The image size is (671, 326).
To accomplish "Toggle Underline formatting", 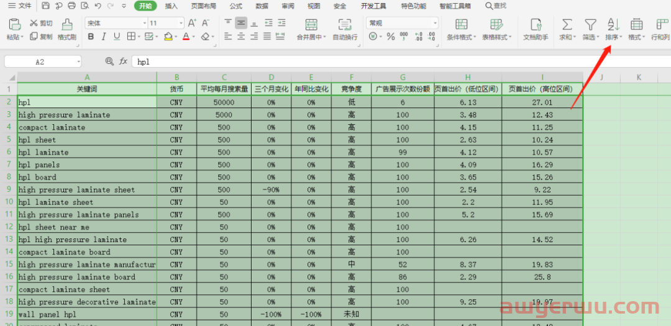I will pyautogui.click(x=117, y=37).
